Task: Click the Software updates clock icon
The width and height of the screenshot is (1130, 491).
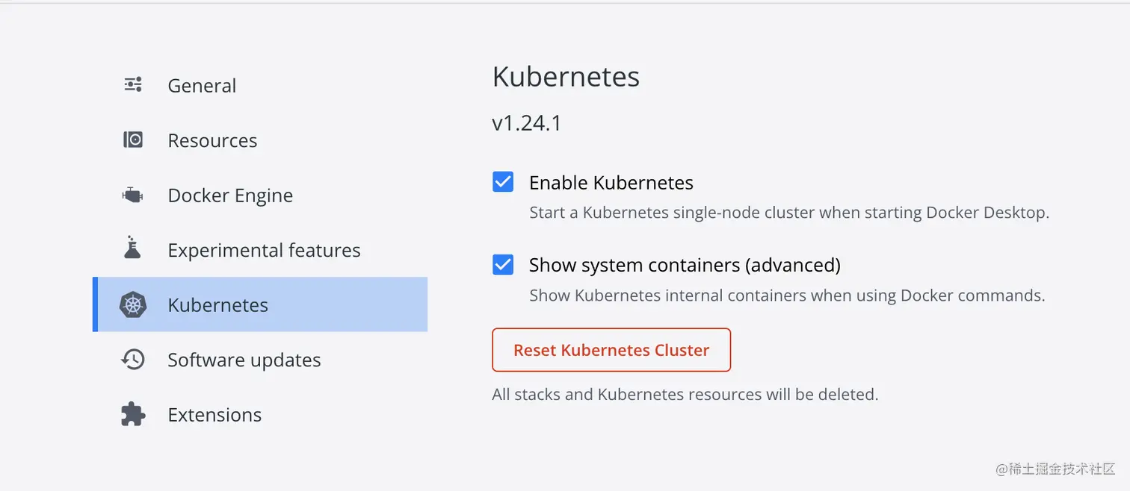Action: 133,360
